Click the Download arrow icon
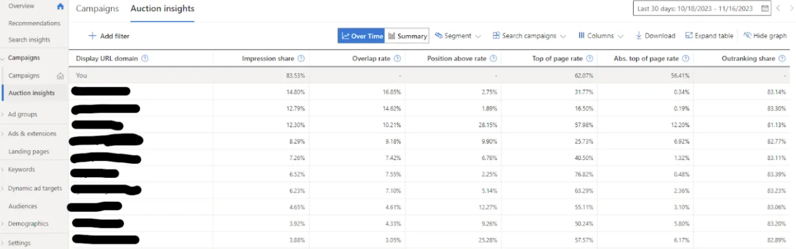Screen dimensions: 796x249 coord(639,36)
